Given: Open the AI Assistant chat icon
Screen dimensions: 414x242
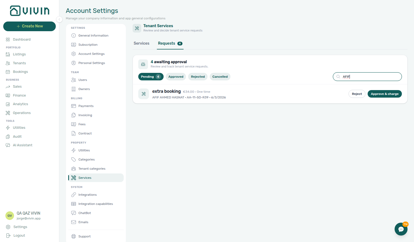Looking at the screenshot, I should coord(8,145).
